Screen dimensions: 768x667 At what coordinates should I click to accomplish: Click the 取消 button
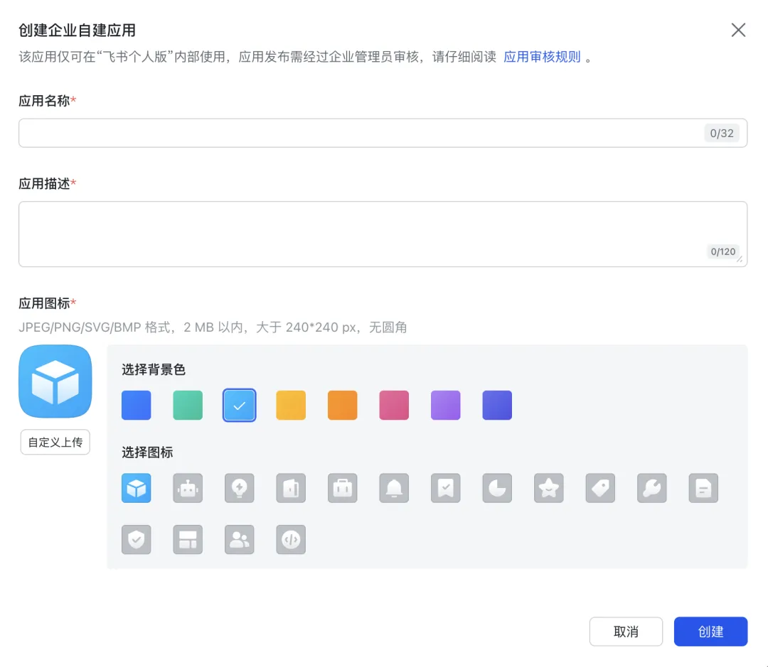point(626,631)
